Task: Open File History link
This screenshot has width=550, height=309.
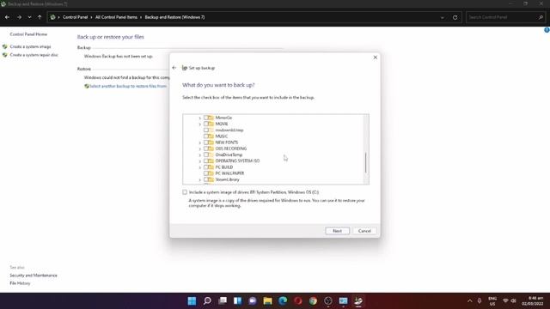Action: tap(20, 283)
